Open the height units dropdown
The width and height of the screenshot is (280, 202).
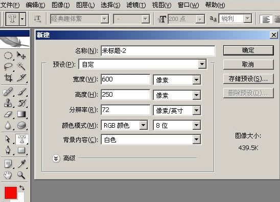tap(196, 95)
